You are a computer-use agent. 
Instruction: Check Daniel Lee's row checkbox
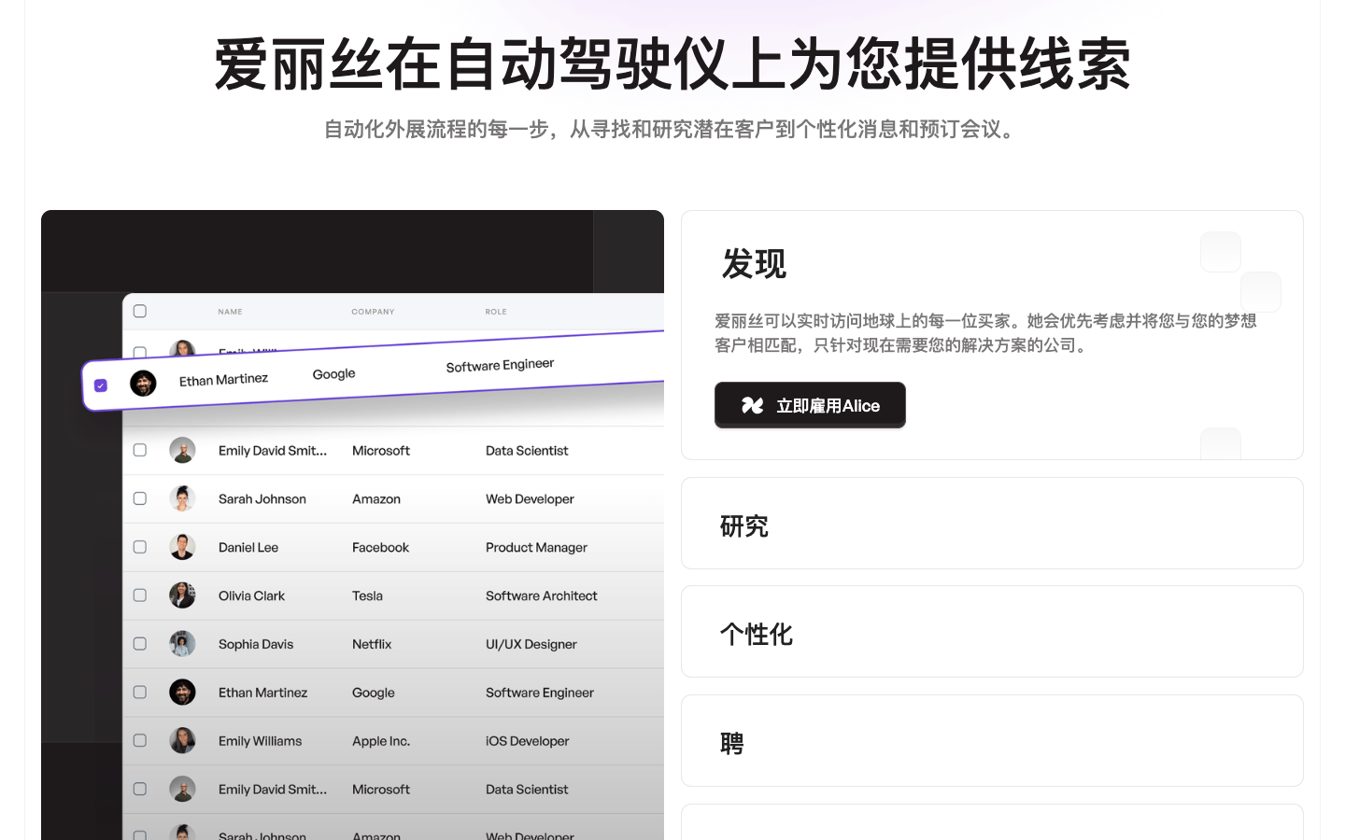point(139,547)
